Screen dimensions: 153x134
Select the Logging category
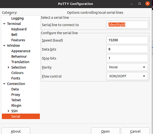18,18
